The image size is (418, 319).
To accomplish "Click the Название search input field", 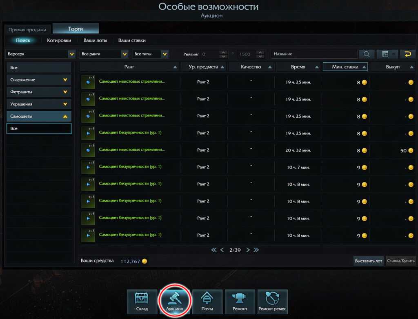I will (x=313, y=54).
